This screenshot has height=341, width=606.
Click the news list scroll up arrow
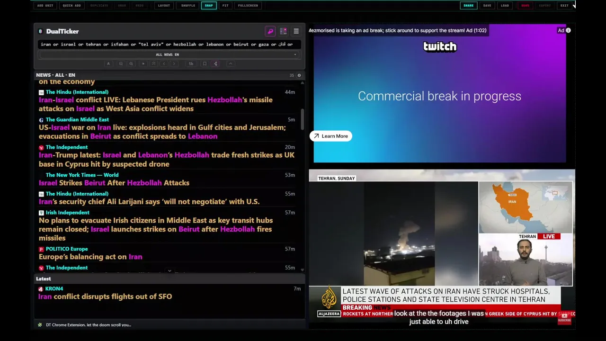pos(302,82)
